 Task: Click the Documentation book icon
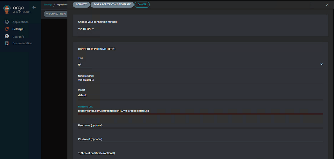click(x=7, y=43)
